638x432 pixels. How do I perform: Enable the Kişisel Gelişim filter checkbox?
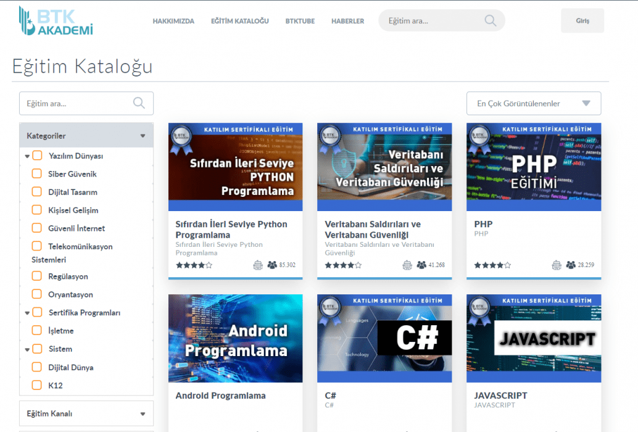(x=36, y=210)
